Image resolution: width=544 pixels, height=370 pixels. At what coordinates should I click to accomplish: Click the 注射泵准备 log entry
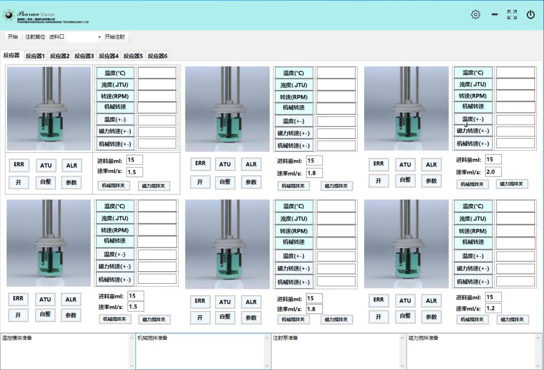click(x=285, y=338)
